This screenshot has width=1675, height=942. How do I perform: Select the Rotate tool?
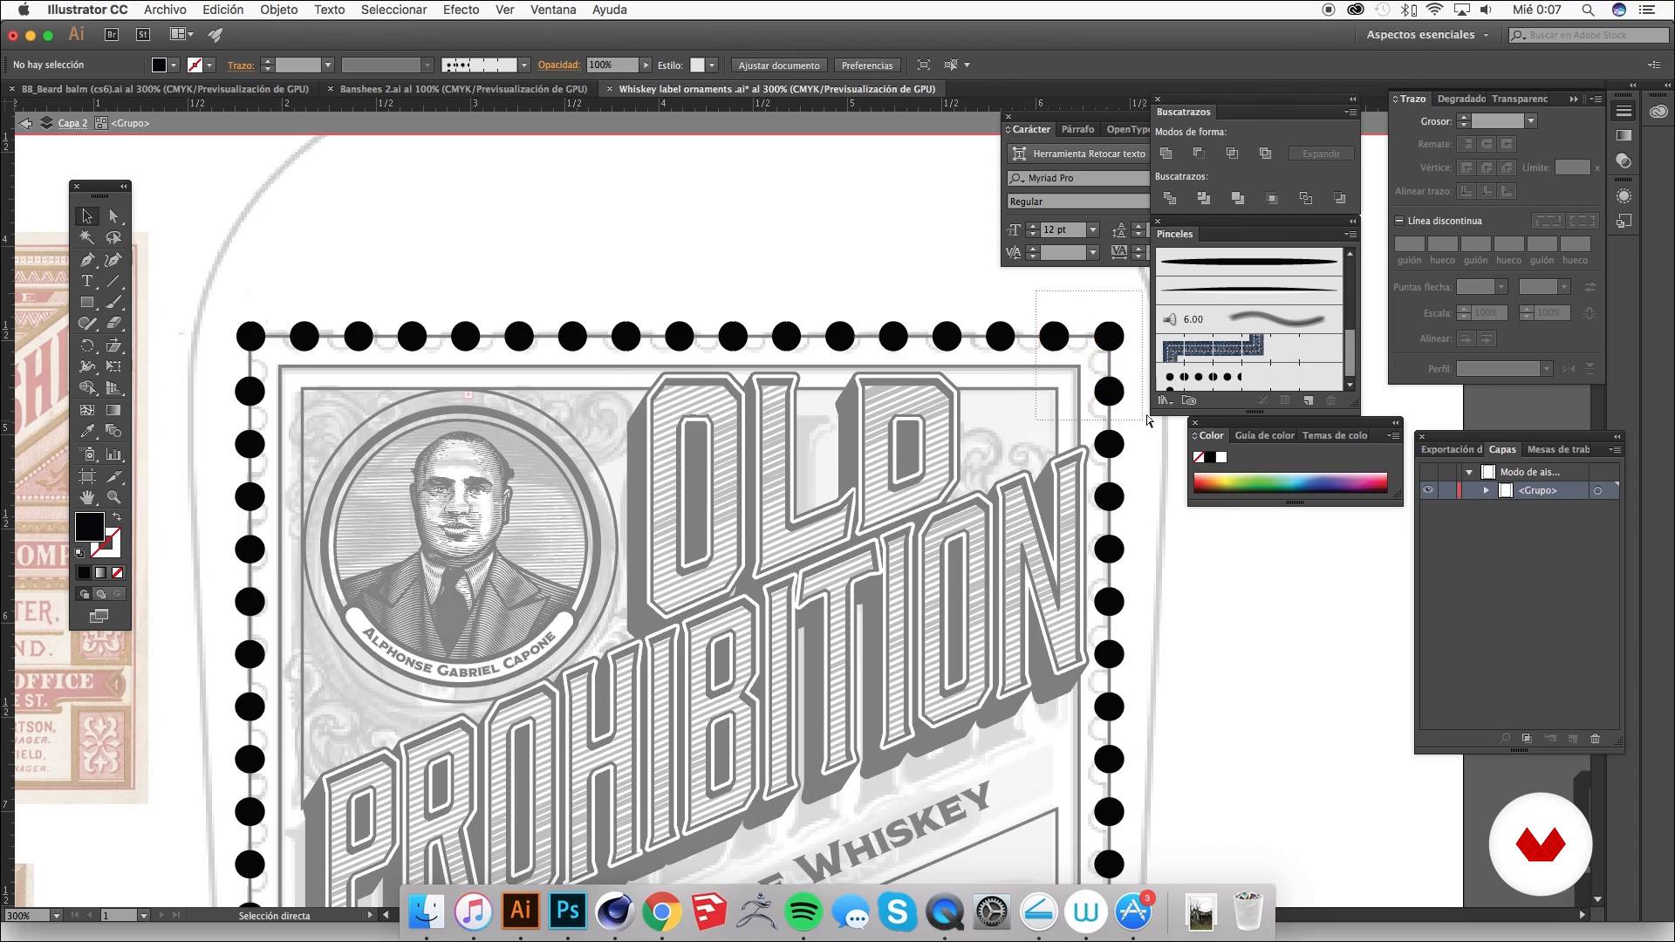click(x=87, y=345)
